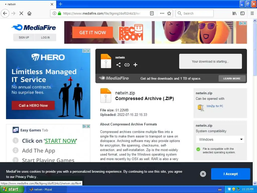Expand the Windows system compatibility dropdown

(x=220, y=139)
